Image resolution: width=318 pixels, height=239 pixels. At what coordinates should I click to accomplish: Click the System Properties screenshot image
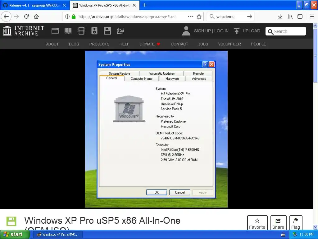pyautogui.click(x=156, y=129)
